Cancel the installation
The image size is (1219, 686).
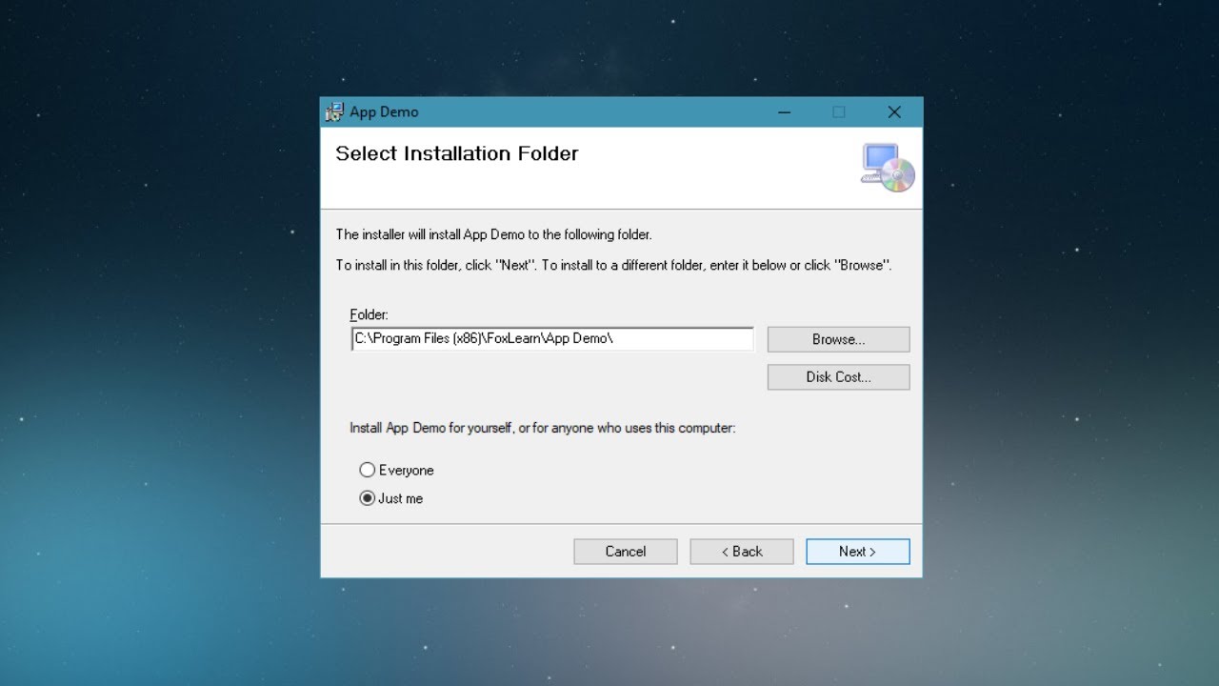626,552
